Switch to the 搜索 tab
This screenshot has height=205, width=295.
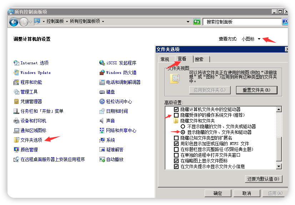click(x=201, y=59)
